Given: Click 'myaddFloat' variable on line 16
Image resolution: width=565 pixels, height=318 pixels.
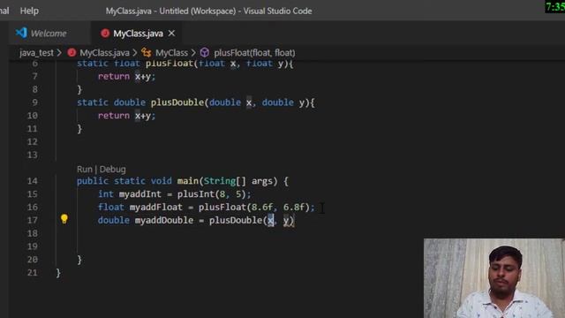Looking at the screenshot, I should click(x=156, y=208).
